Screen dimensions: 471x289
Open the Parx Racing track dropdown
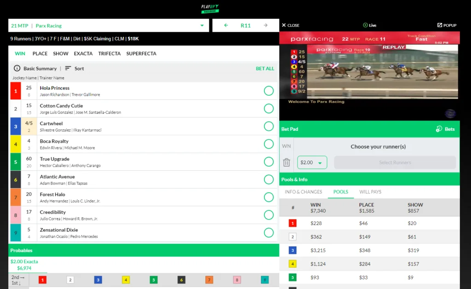109,25
